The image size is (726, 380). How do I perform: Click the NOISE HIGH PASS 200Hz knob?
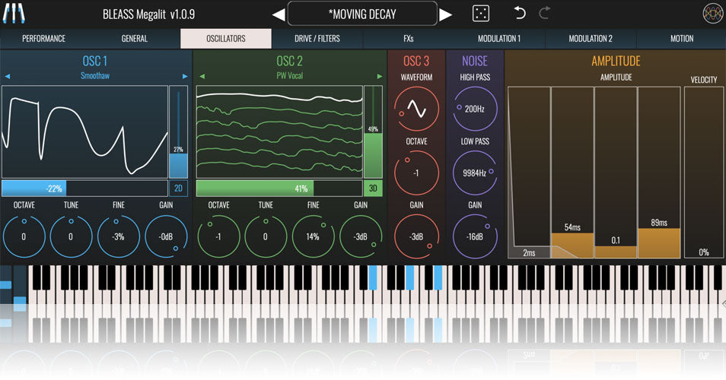[x=475, y=109]
